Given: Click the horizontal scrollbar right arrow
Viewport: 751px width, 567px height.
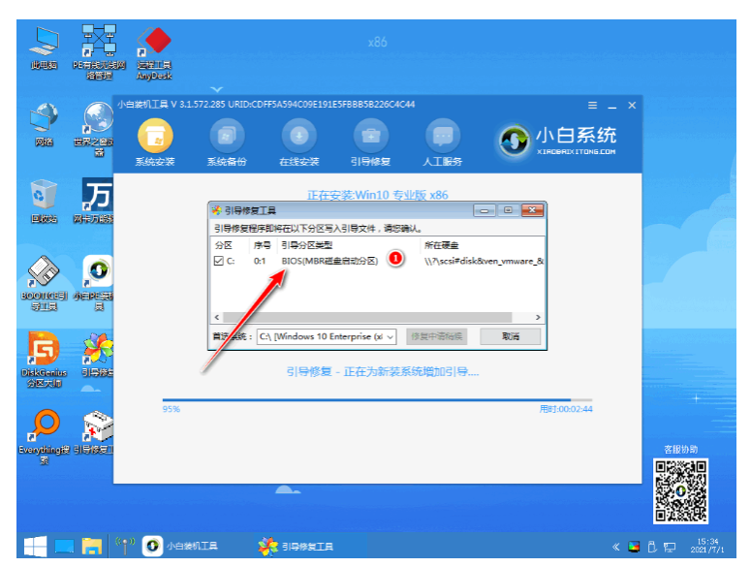Looking at the screenshot, I should [x=539, y=317].
